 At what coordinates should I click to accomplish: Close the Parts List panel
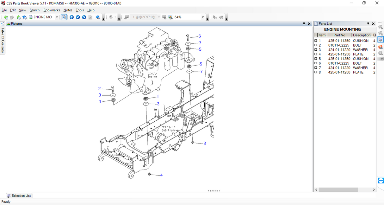pyautogui.click(x=373, y=24)
